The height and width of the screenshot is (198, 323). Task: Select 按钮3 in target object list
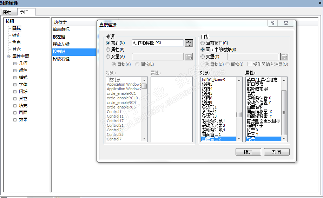coord(218,84)
